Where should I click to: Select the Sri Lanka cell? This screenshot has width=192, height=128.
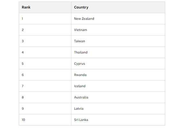tap(81, 120)
